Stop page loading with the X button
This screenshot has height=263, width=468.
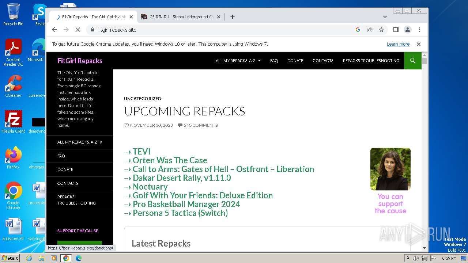78,30
